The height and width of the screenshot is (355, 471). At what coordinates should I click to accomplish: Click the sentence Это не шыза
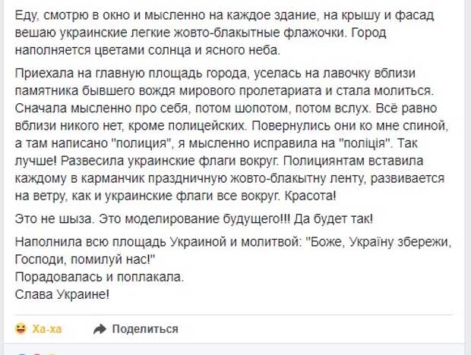coord(55,218)
